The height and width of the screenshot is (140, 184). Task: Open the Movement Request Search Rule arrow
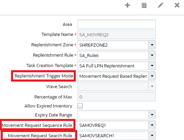pyautogui.click(x=152, y=136)
